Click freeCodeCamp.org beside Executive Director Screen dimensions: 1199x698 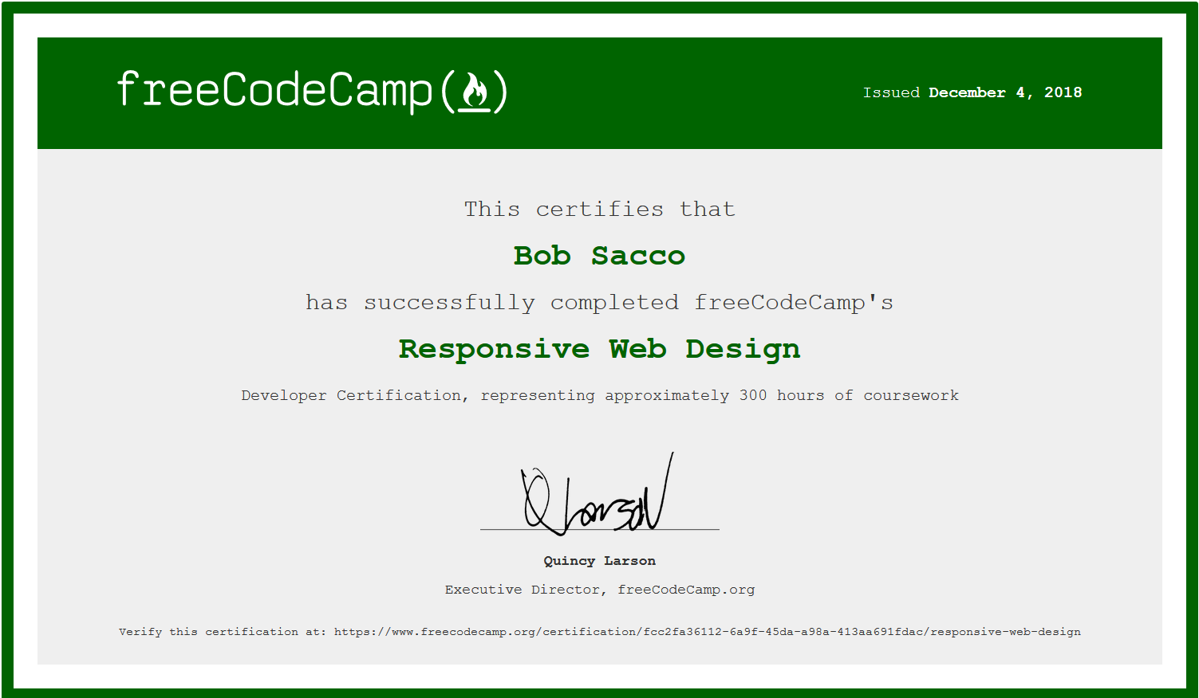click(x=686, y=590)
